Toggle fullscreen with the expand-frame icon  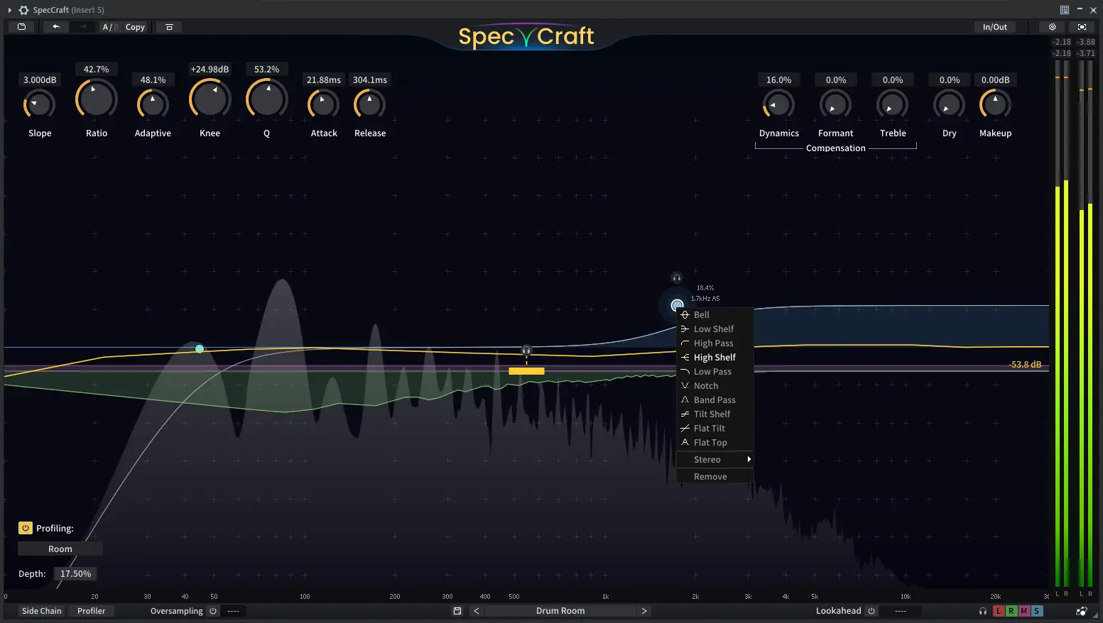click(x=1082, y=26)
